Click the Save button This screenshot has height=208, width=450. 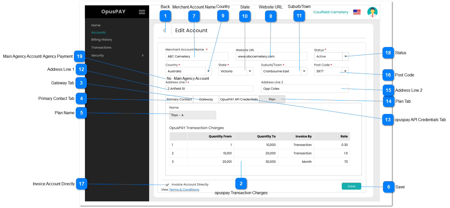(351, 186)
